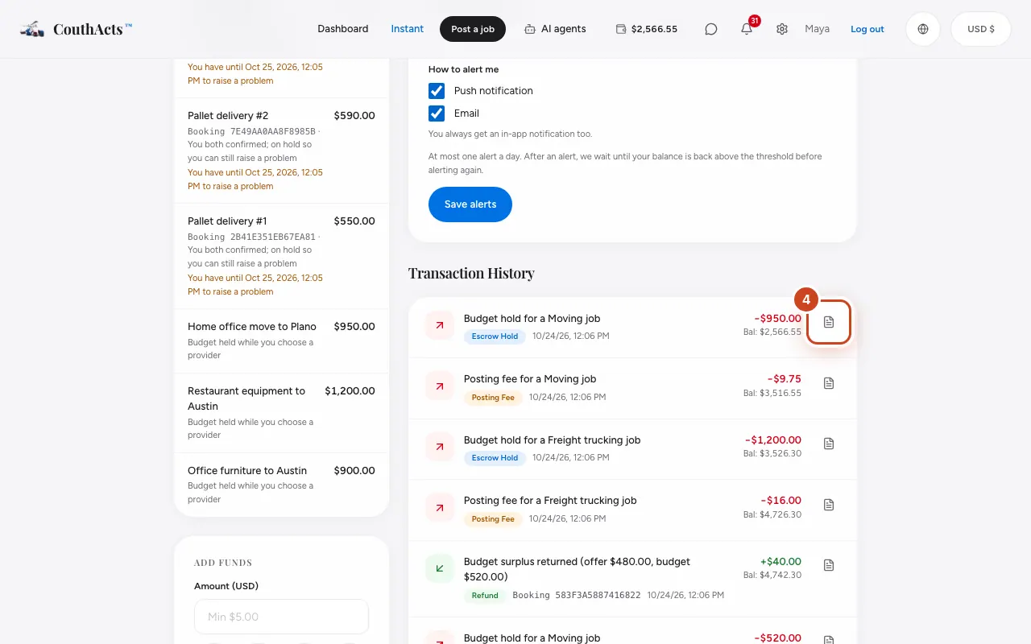
Task: Go to the Dashboard menu item
Action: point(343,29)
